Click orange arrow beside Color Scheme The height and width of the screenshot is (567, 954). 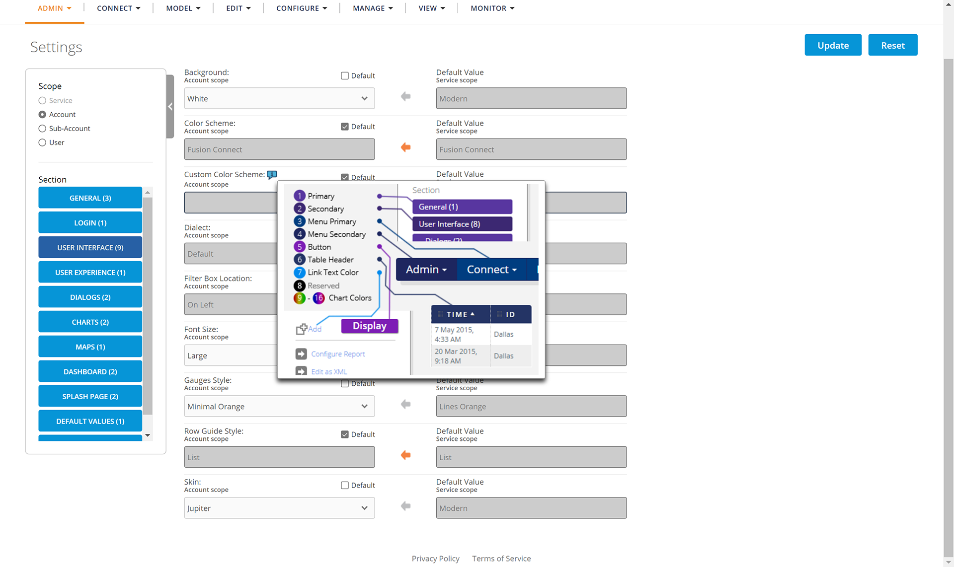[x=405, y=147]
